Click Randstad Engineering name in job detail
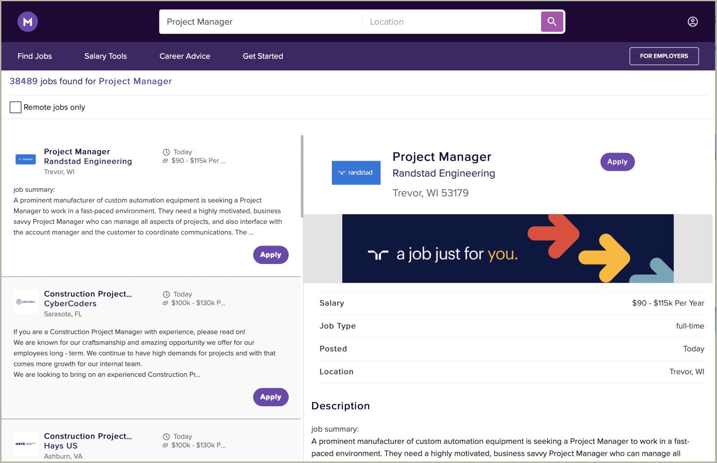Image resolution: width=717 pixels, height=463 pixels. click(444, 173)
